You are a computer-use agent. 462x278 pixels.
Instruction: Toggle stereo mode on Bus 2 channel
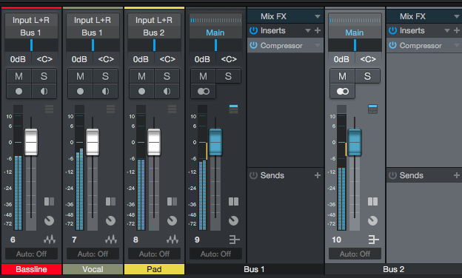(342, 91)
